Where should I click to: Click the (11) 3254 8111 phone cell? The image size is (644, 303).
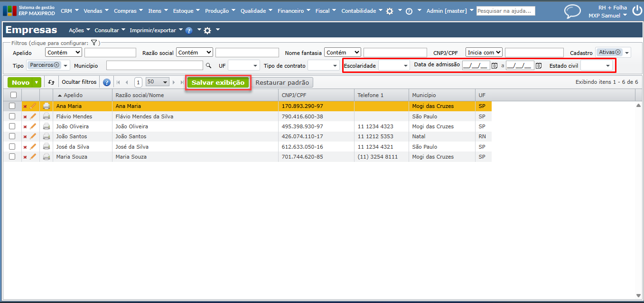382,157
